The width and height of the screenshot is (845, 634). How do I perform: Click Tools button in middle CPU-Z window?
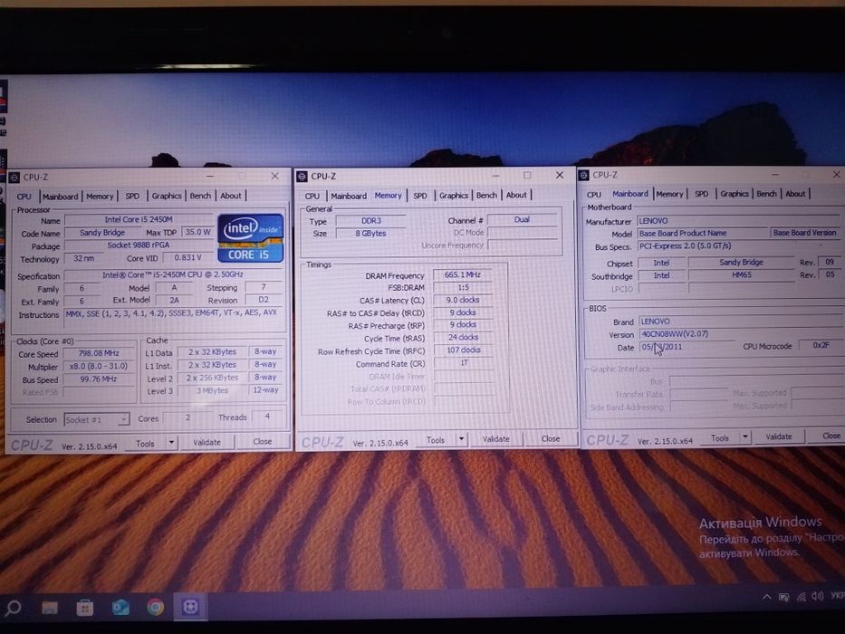[436, 440]
